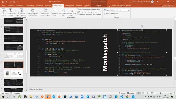Switch to the Довідка ribbon tab
The image size is (176, 99).
tap(87, 6)
